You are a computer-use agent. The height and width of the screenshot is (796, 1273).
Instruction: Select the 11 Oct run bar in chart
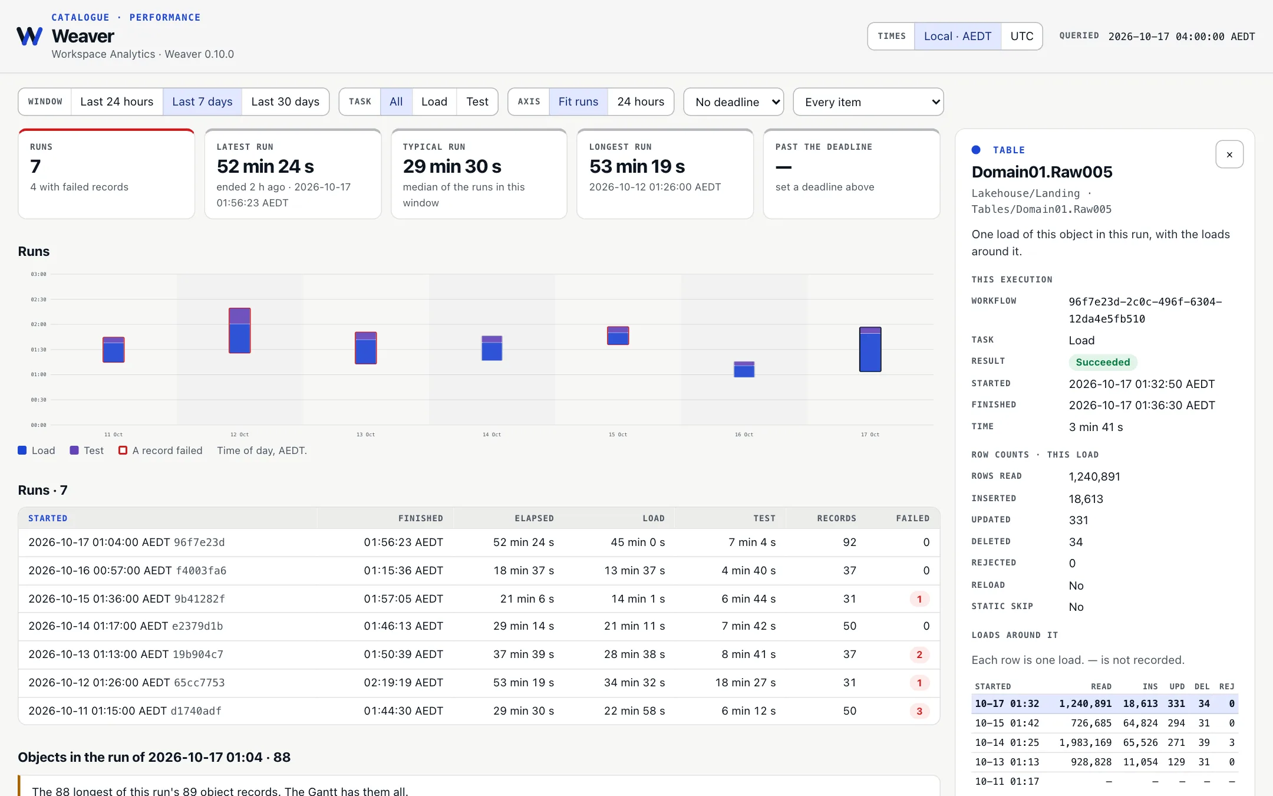[114, 350]
